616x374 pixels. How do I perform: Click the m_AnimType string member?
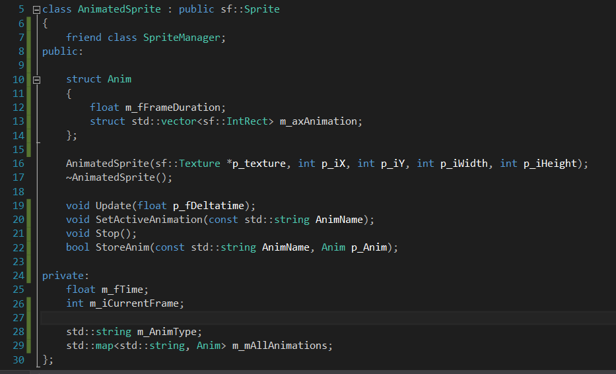pos(170,331)
